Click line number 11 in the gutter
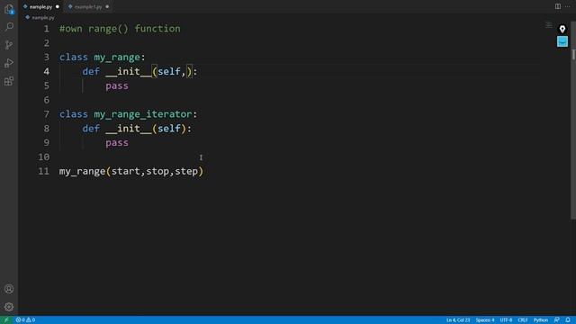The width and height of the screenshot is (576, 324). coord(44,171)
